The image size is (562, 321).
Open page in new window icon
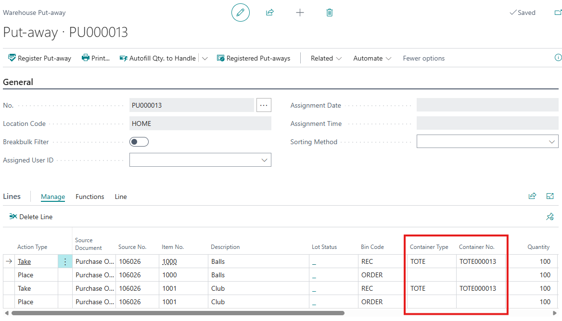558,12
